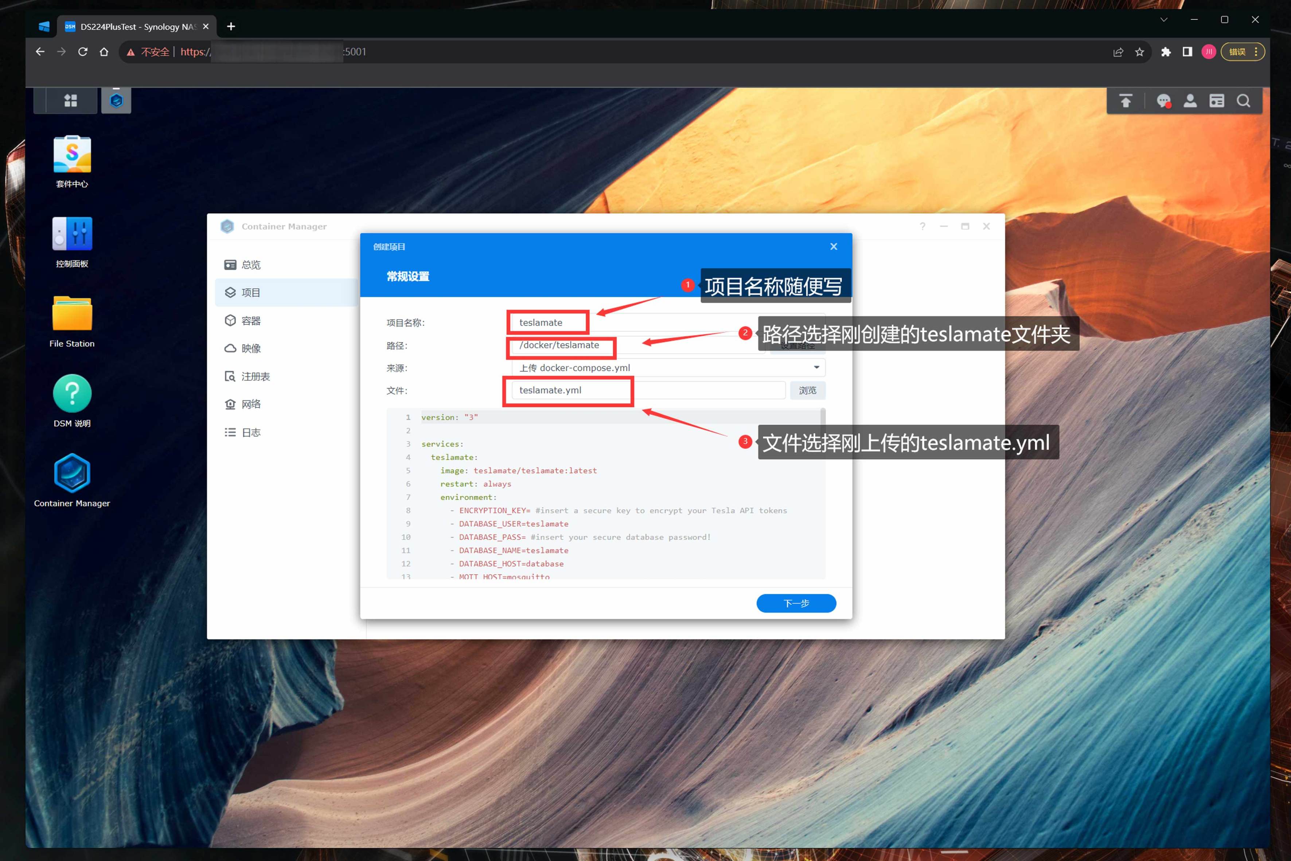This screenshot has height=861, width=1291.
Task: Open the user account options icon
Action: point(1189,101)
